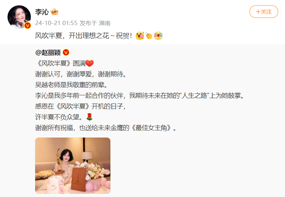285x197 pixels.
Task: Click the line 许半夏不负众望
Action: coord(59,117)
